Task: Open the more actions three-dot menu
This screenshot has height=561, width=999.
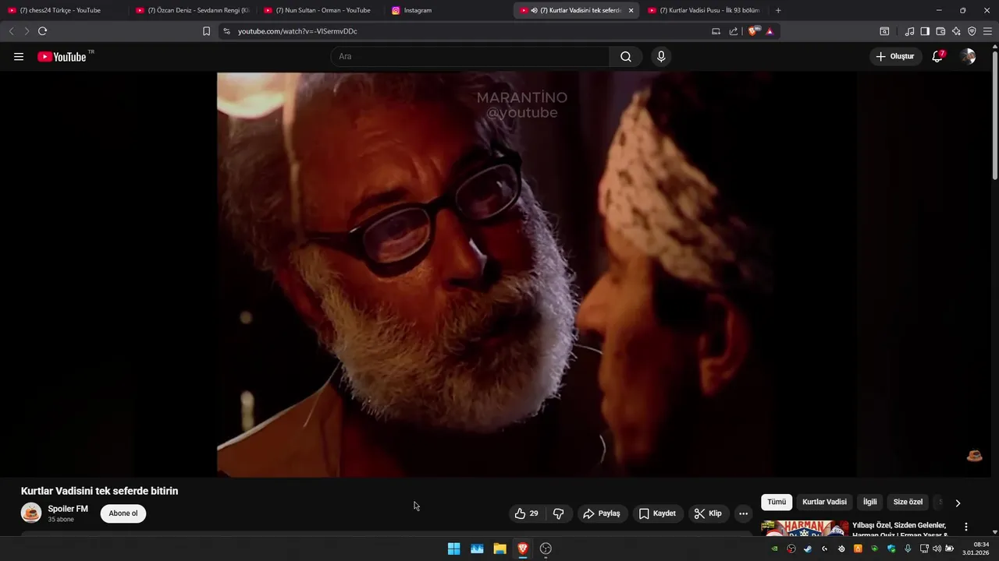Action: tap(743, 513)
